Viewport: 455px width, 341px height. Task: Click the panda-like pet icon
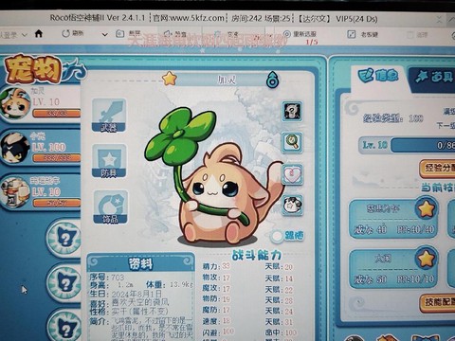293,206
